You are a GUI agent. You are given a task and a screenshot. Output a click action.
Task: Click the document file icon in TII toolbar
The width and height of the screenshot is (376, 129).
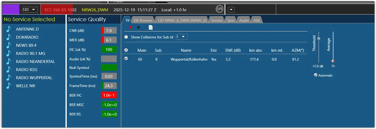coord(151,27)
